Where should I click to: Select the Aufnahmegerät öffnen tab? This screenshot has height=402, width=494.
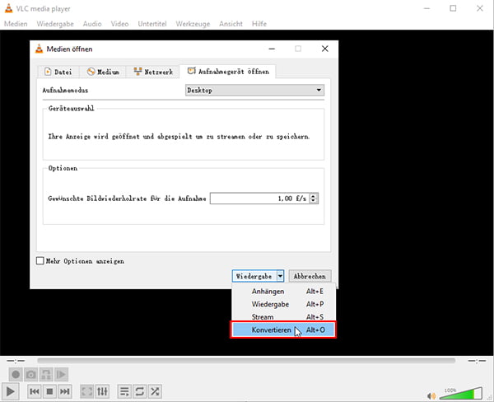tap(228, 72)
